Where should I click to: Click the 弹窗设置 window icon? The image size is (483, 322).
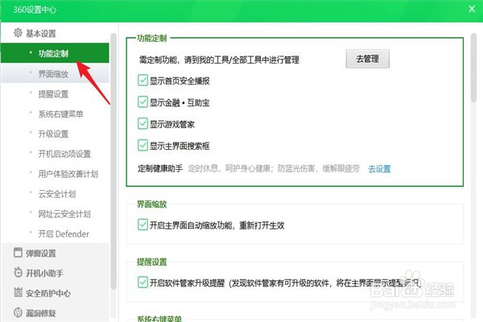(18, 252)
